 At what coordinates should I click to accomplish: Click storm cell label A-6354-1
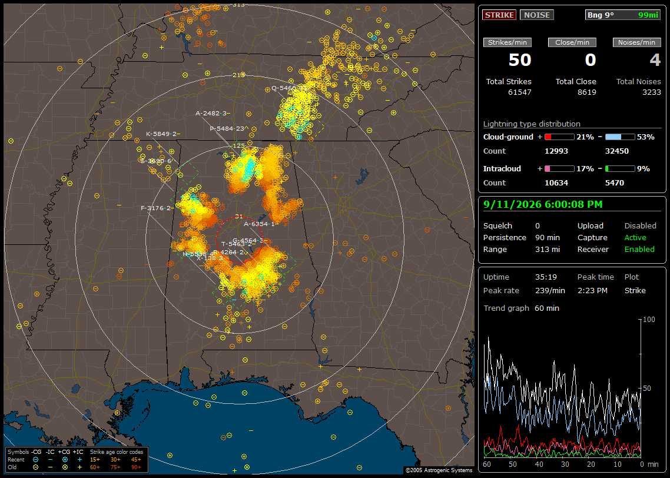coord(261,224)
